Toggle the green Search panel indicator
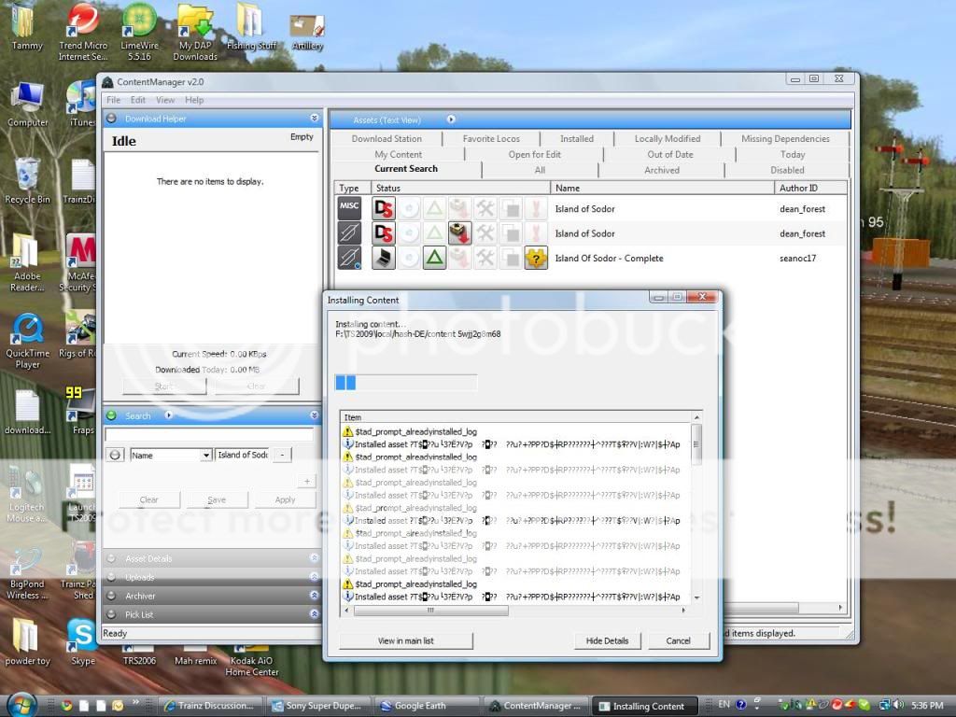Image resolution: width=956 pixels, height=717 pixels. (x=110, y=415)
